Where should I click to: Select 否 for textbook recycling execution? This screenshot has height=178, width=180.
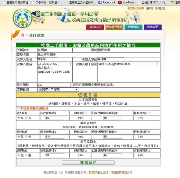coord(26,137)
